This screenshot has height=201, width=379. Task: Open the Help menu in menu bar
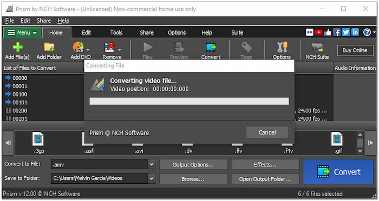coord(63,21)
